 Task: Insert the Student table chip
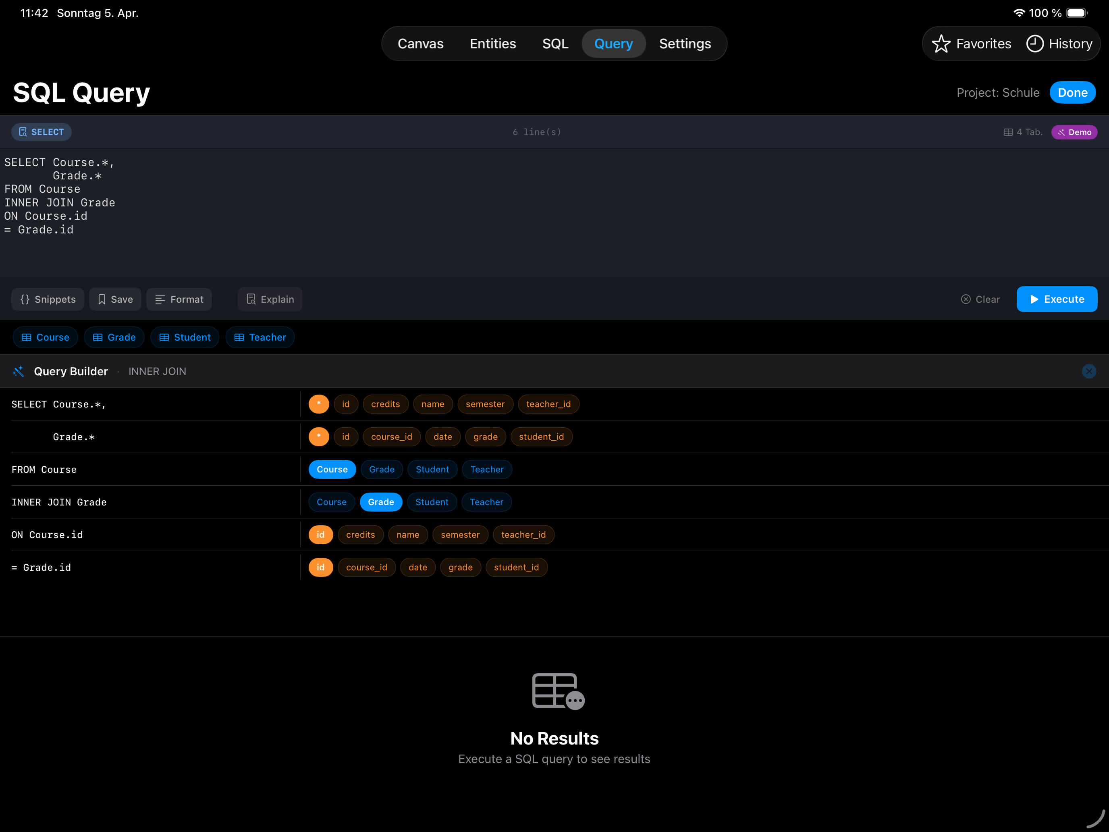[x=185, y=337]
